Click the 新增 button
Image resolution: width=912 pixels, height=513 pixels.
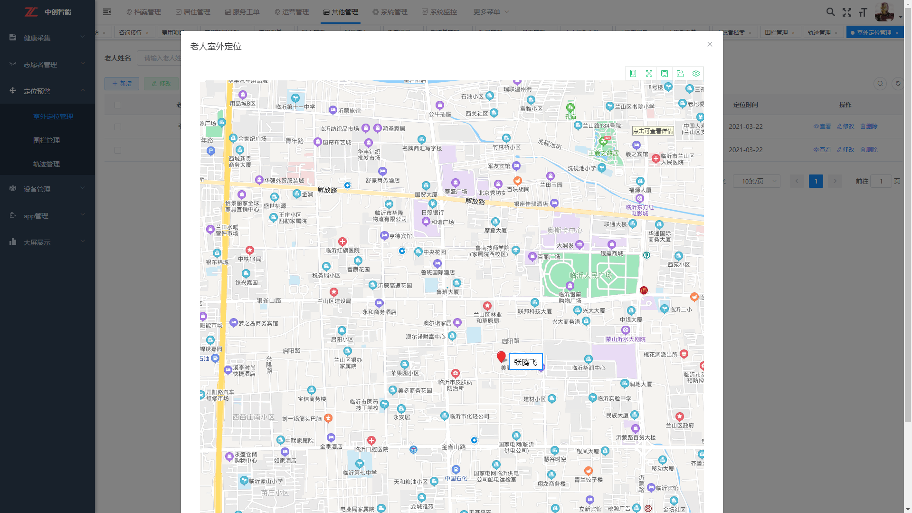[122, 84]
